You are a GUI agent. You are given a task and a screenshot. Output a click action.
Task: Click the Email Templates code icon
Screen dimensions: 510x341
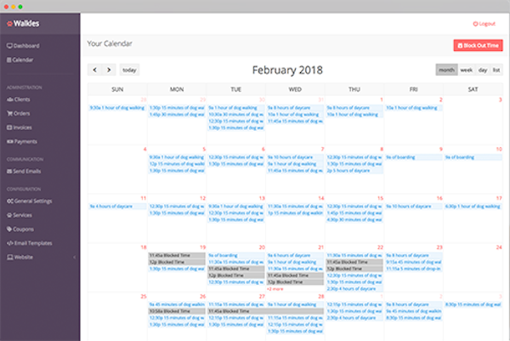(x=9, y=243)
